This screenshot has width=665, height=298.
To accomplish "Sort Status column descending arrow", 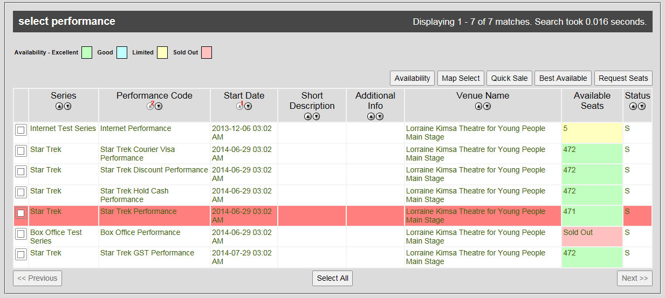I will click(x=642, y=106).
